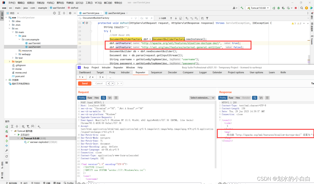
Task: Select Repeater tab number 2
Action: click(x=91, y=77)
